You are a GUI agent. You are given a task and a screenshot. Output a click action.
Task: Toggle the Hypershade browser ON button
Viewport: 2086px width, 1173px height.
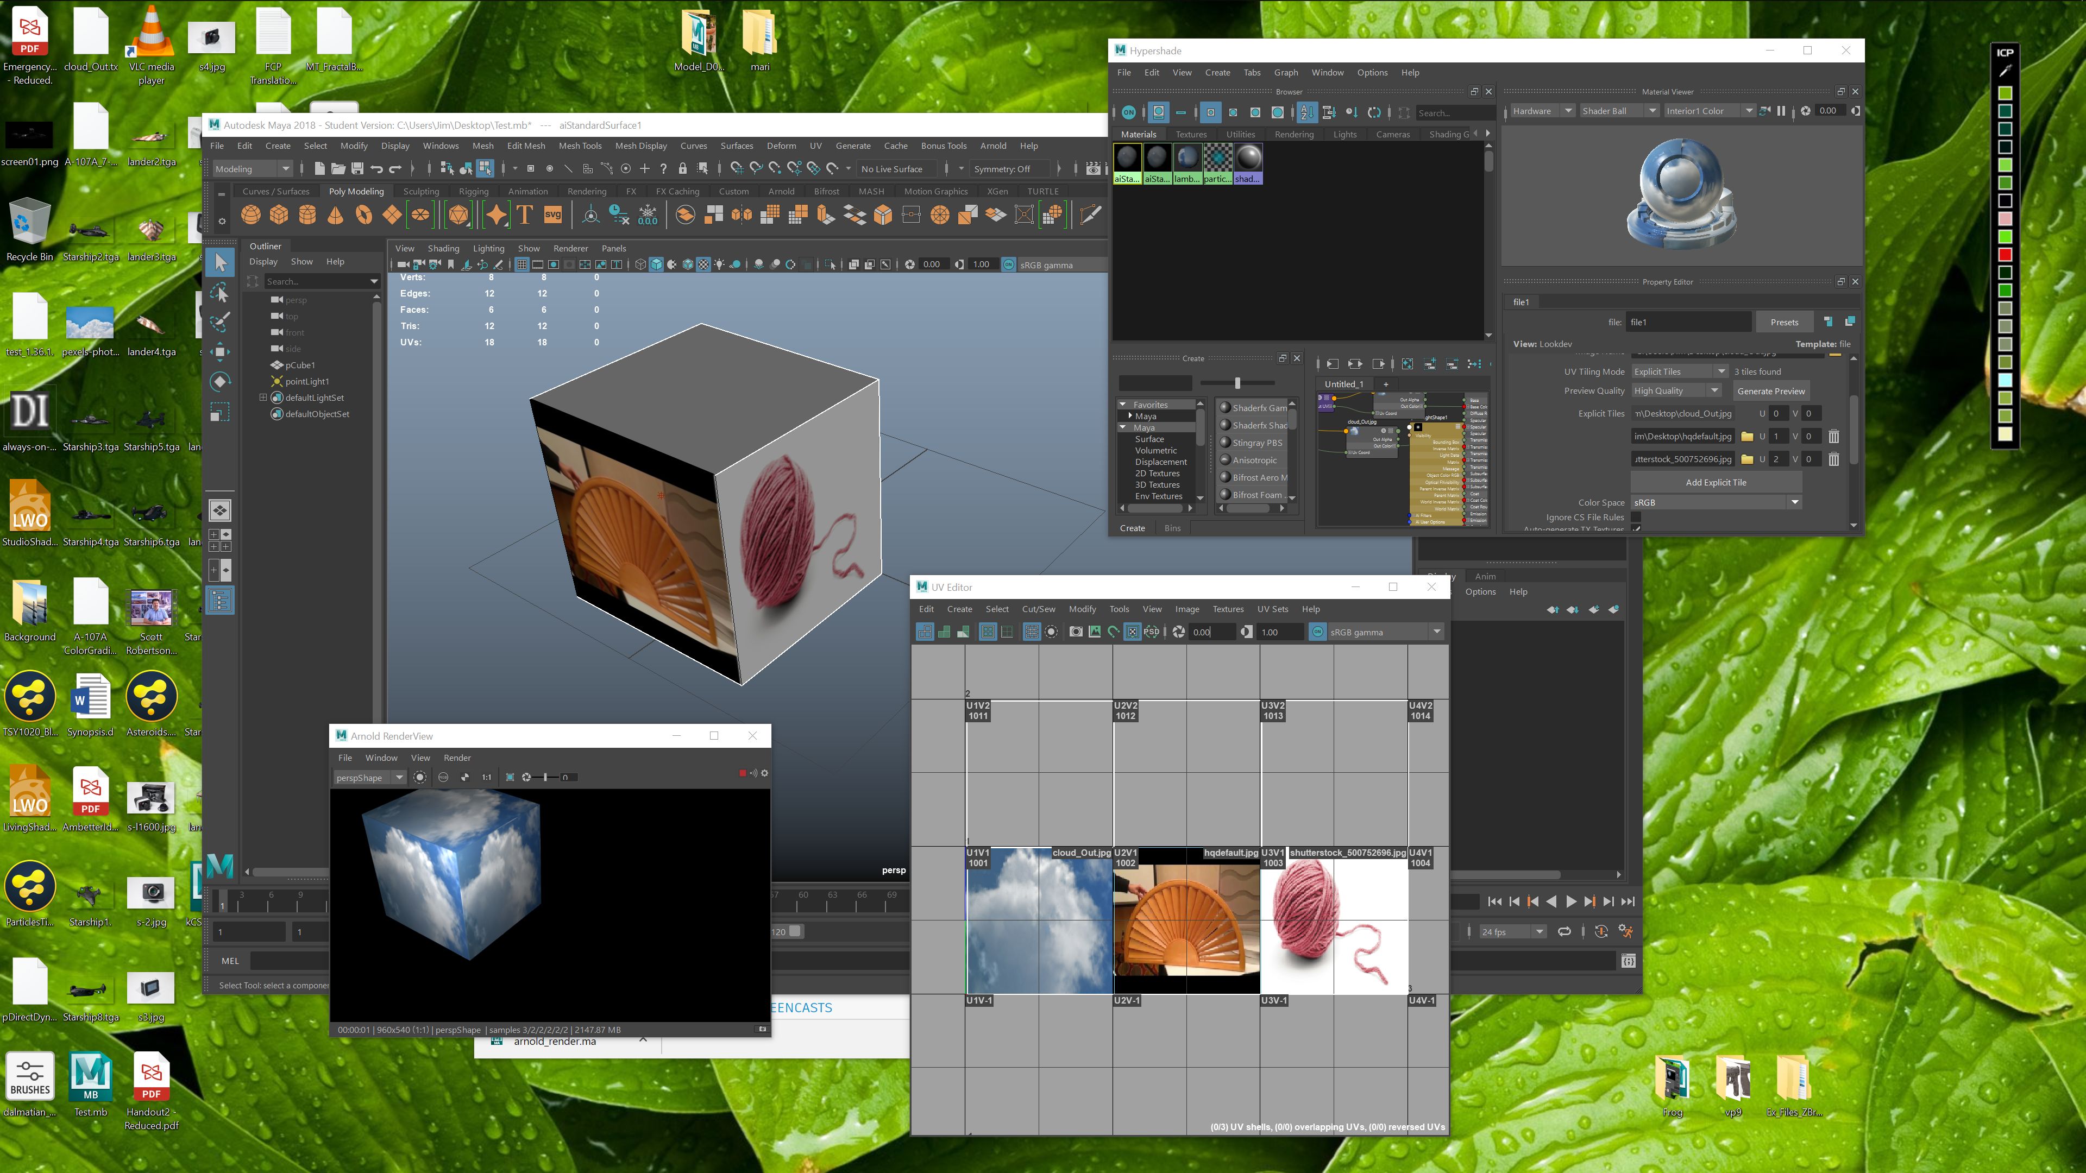1129,112
